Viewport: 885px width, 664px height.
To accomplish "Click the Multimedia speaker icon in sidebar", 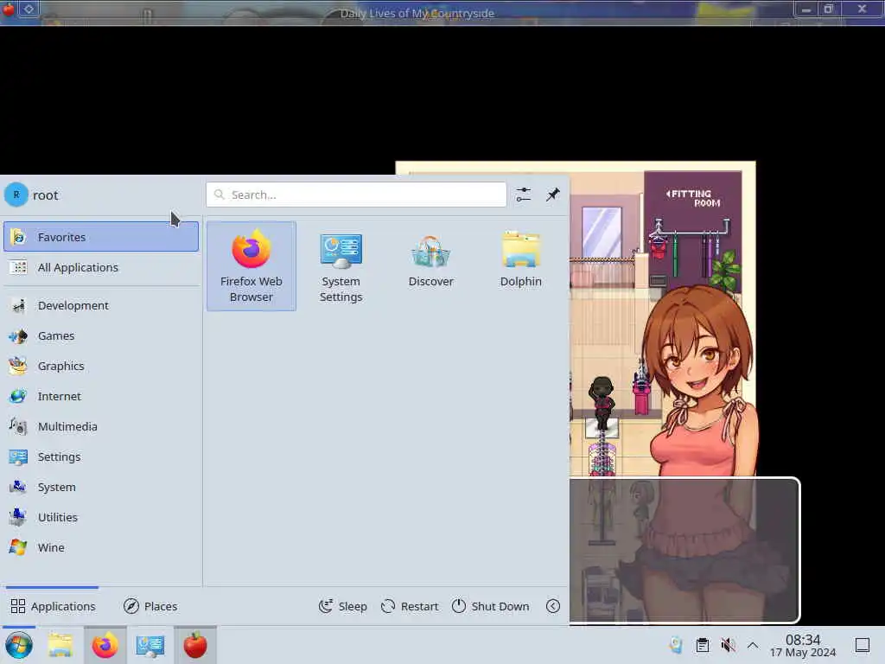I will click(18, 426).
